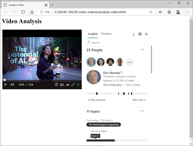The height and width of the screenshot is (146, 193).
Task: Go to the browser home page
Action: pyautogui.click(x=32, y=12)
